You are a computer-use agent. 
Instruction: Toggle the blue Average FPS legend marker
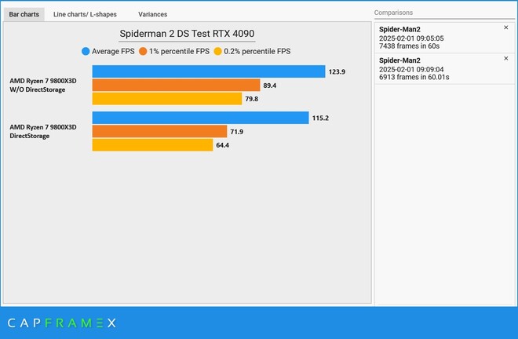click(x=86, y=51)
